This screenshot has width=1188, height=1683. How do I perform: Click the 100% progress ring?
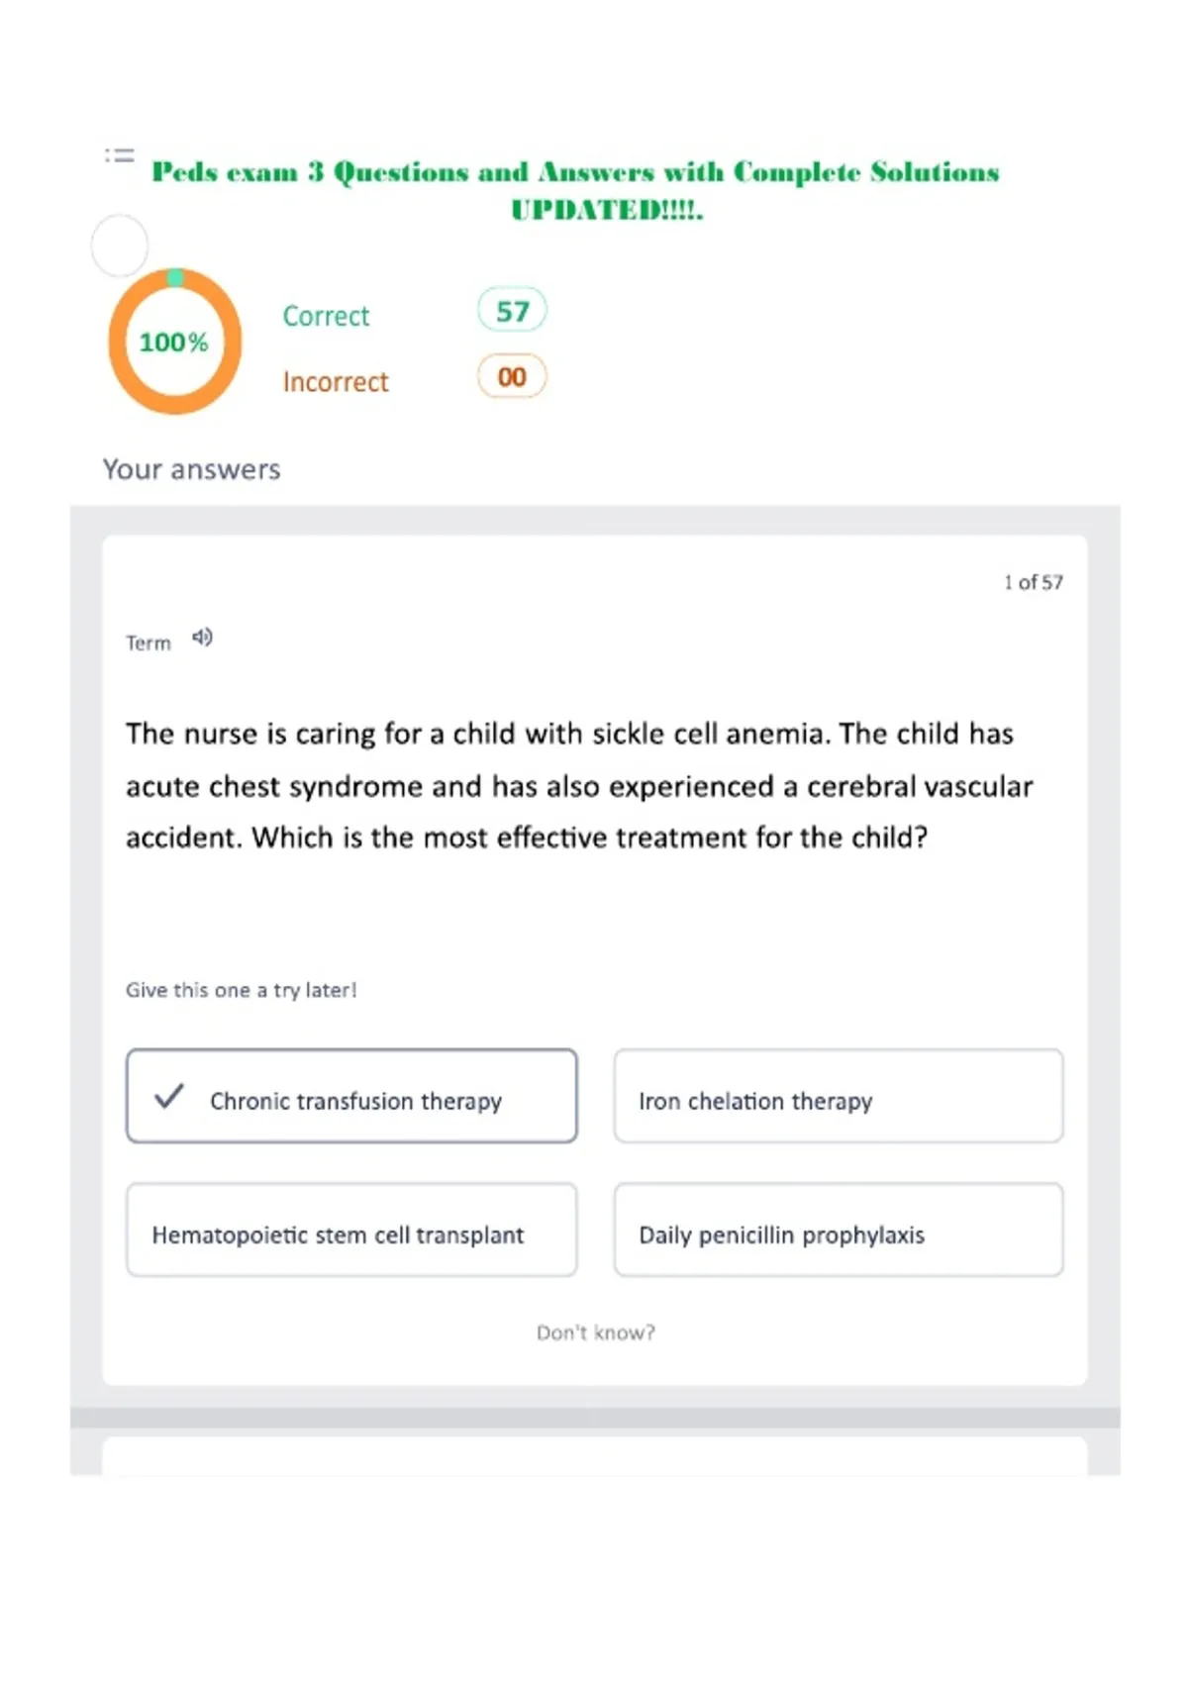pos(175,342)
